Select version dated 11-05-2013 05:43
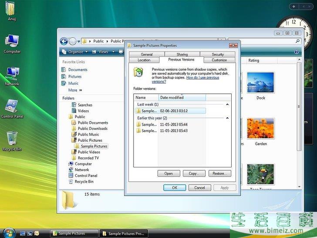Image resolution: width=317 pixels, height=238 pixels. (x=170, y=131)
